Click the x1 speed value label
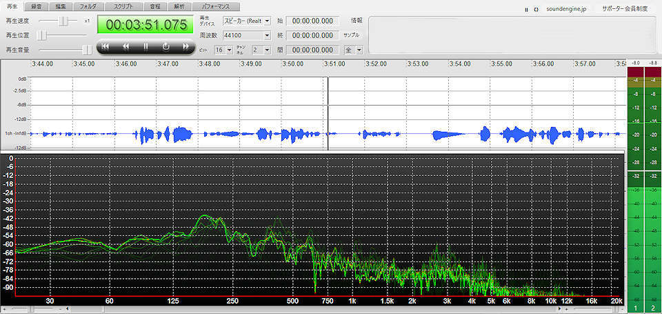The width and height of the screenshot is (662, 314). pos(87,21)
